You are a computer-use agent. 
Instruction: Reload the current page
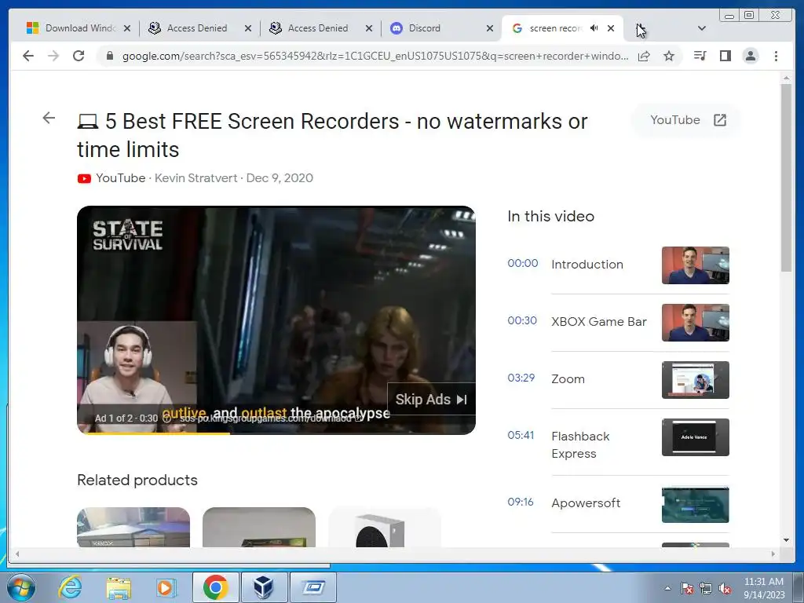[x=79, y=56]
